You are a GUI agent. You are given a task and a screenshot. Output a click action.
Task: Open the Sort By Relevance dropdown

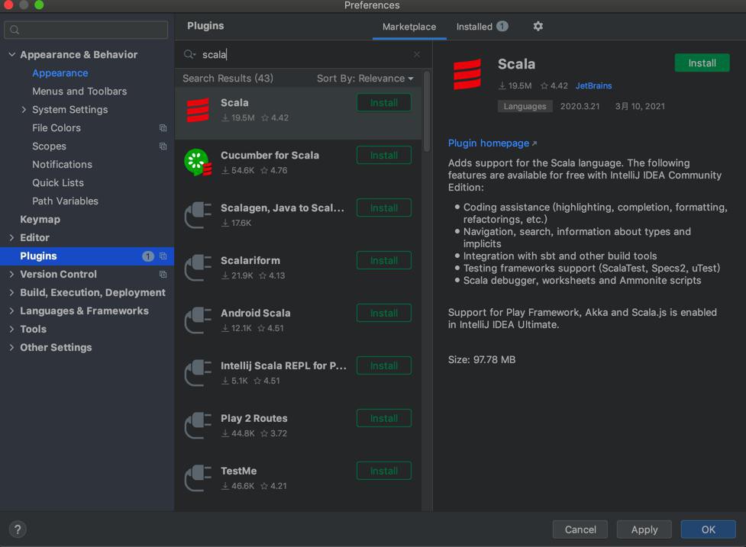(365, 79)
